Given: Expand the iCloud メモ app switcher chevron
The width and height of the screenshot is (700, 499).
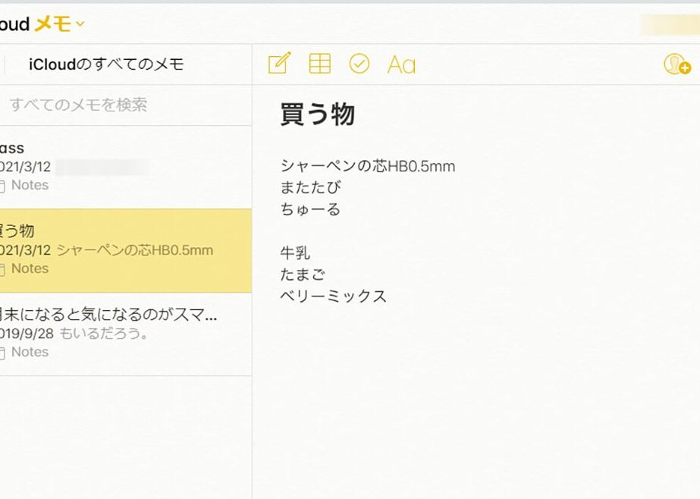Looking at the screenshot, I should point(80,24).
